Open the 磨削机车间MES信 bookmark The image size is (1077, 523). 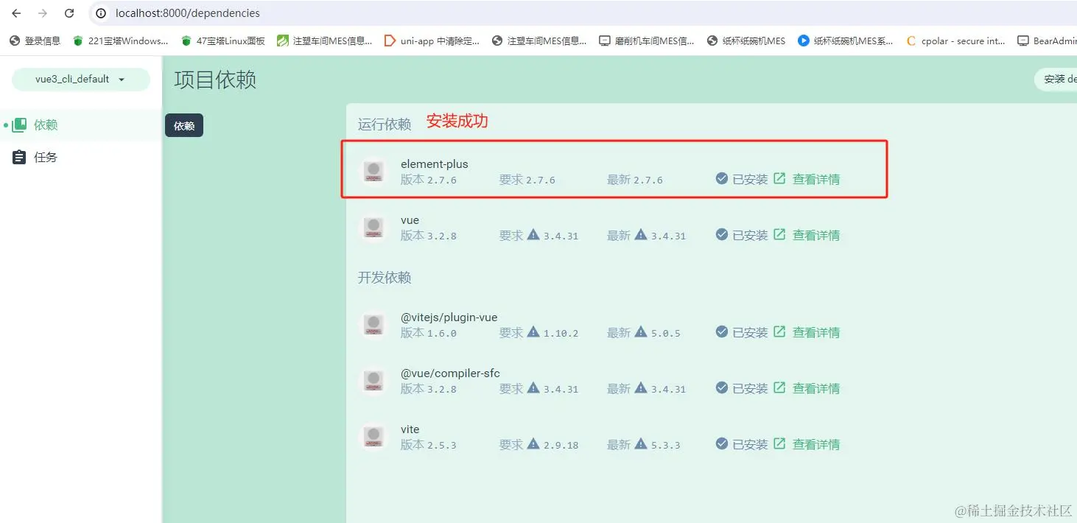coord(647,41)
